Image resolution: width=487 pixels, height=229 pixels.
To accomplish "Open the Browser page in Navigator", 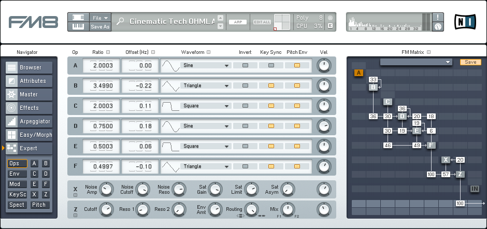I will tap(29, 67).
